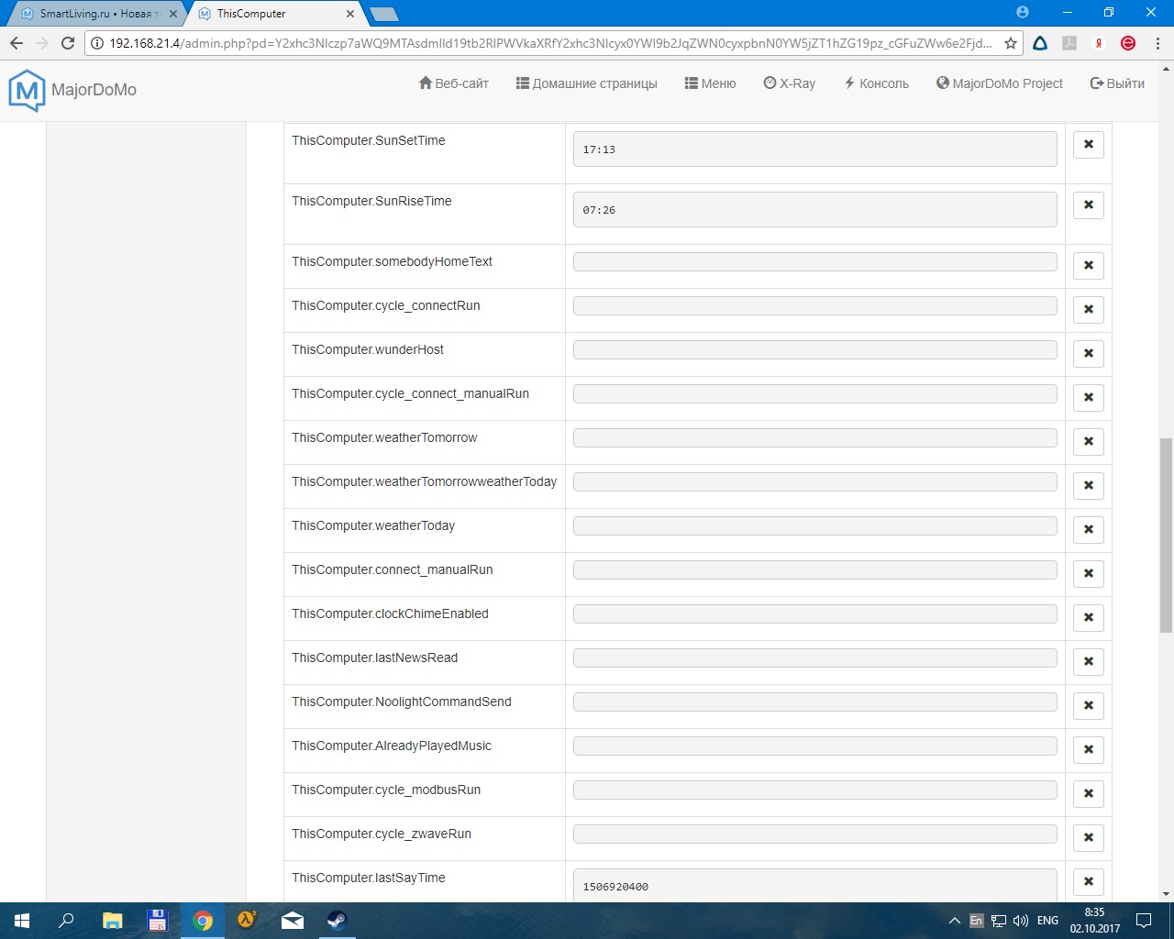Click the MajorDoMo brand text
The width and height of the screenshot is (1174, 939).
click(x=94, y=90)
